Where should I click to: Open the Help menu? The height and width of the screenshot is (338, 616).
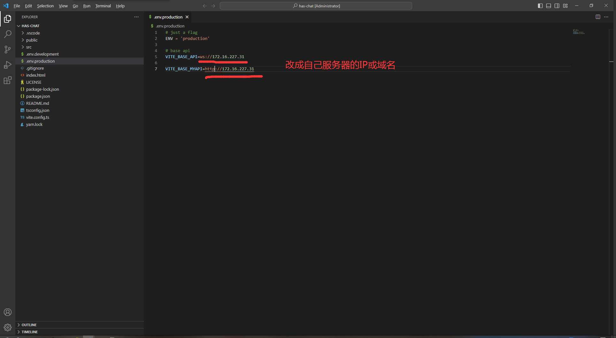(x=120, y=6)
